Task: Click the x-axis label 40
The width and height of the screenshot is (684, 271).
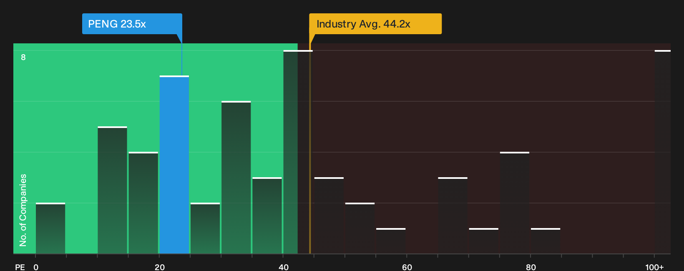Action: click(284, 267)
